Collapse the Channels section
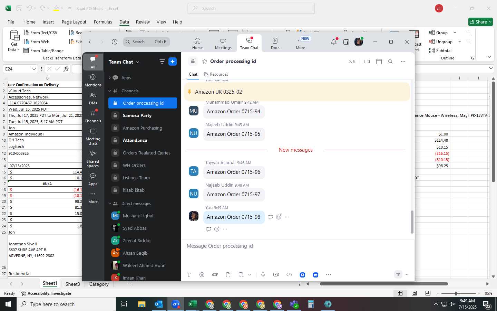This screenshot has width=497, height=311. point(110,91)
